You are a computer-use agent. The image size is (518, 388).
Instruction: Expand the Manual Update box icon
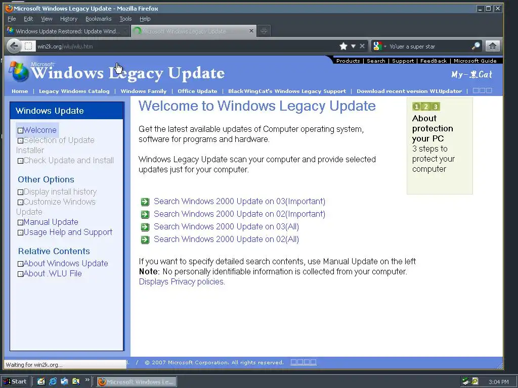click(x=20, y=223)
